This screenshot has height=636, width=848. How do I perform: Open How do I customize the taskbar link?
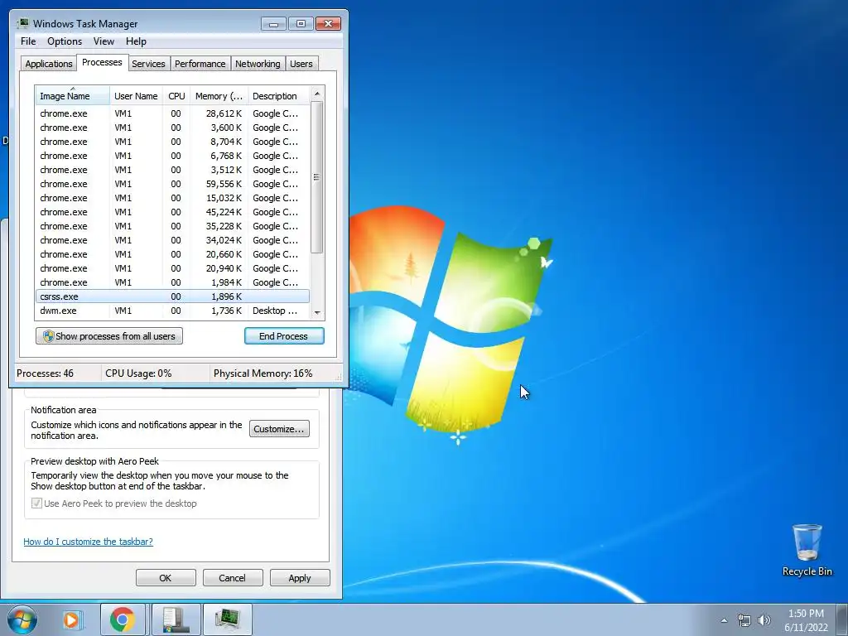pyautogui.click(x=88, y=542)
